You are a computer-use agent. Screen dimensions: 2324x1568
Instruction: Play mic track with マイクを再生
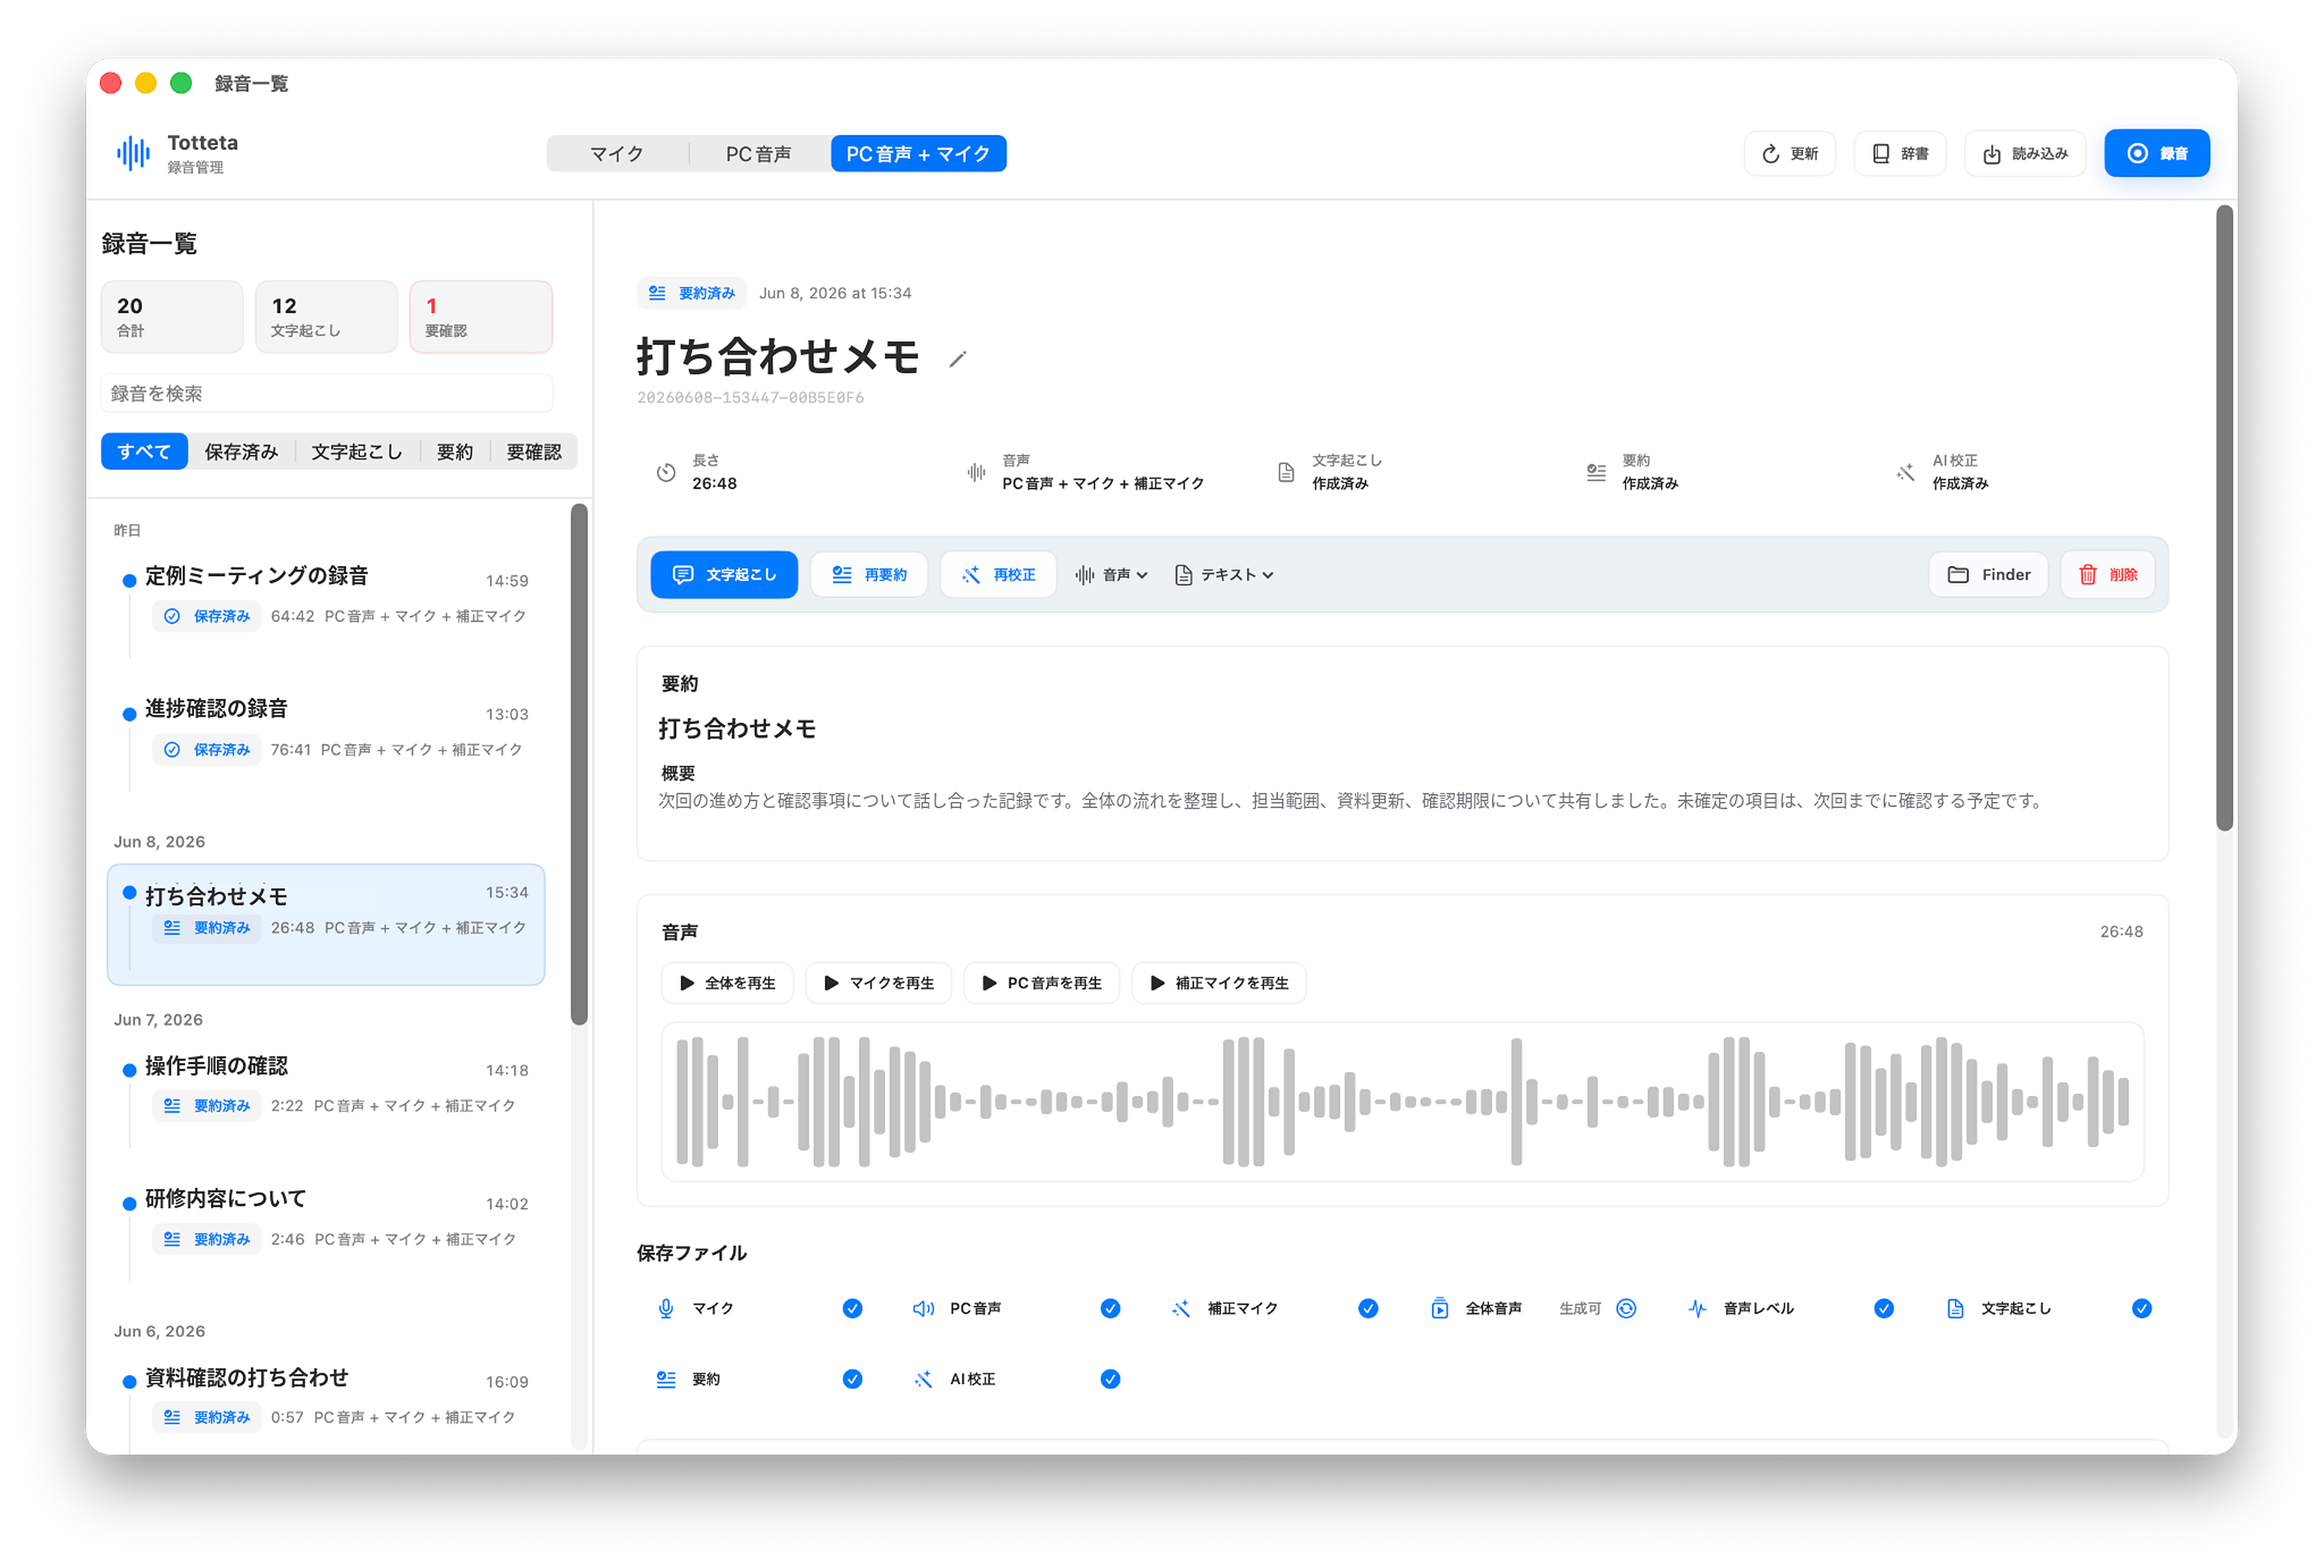(878, 983)
